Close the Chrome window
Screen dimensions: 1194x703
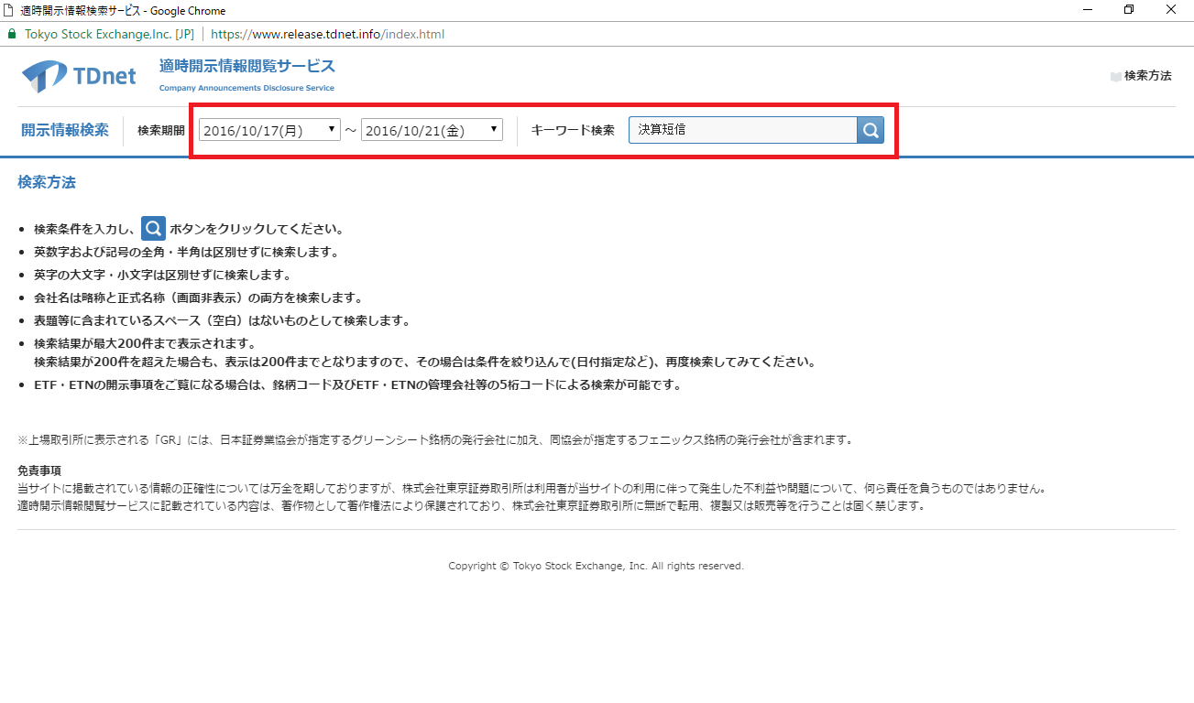[1171, 10]
